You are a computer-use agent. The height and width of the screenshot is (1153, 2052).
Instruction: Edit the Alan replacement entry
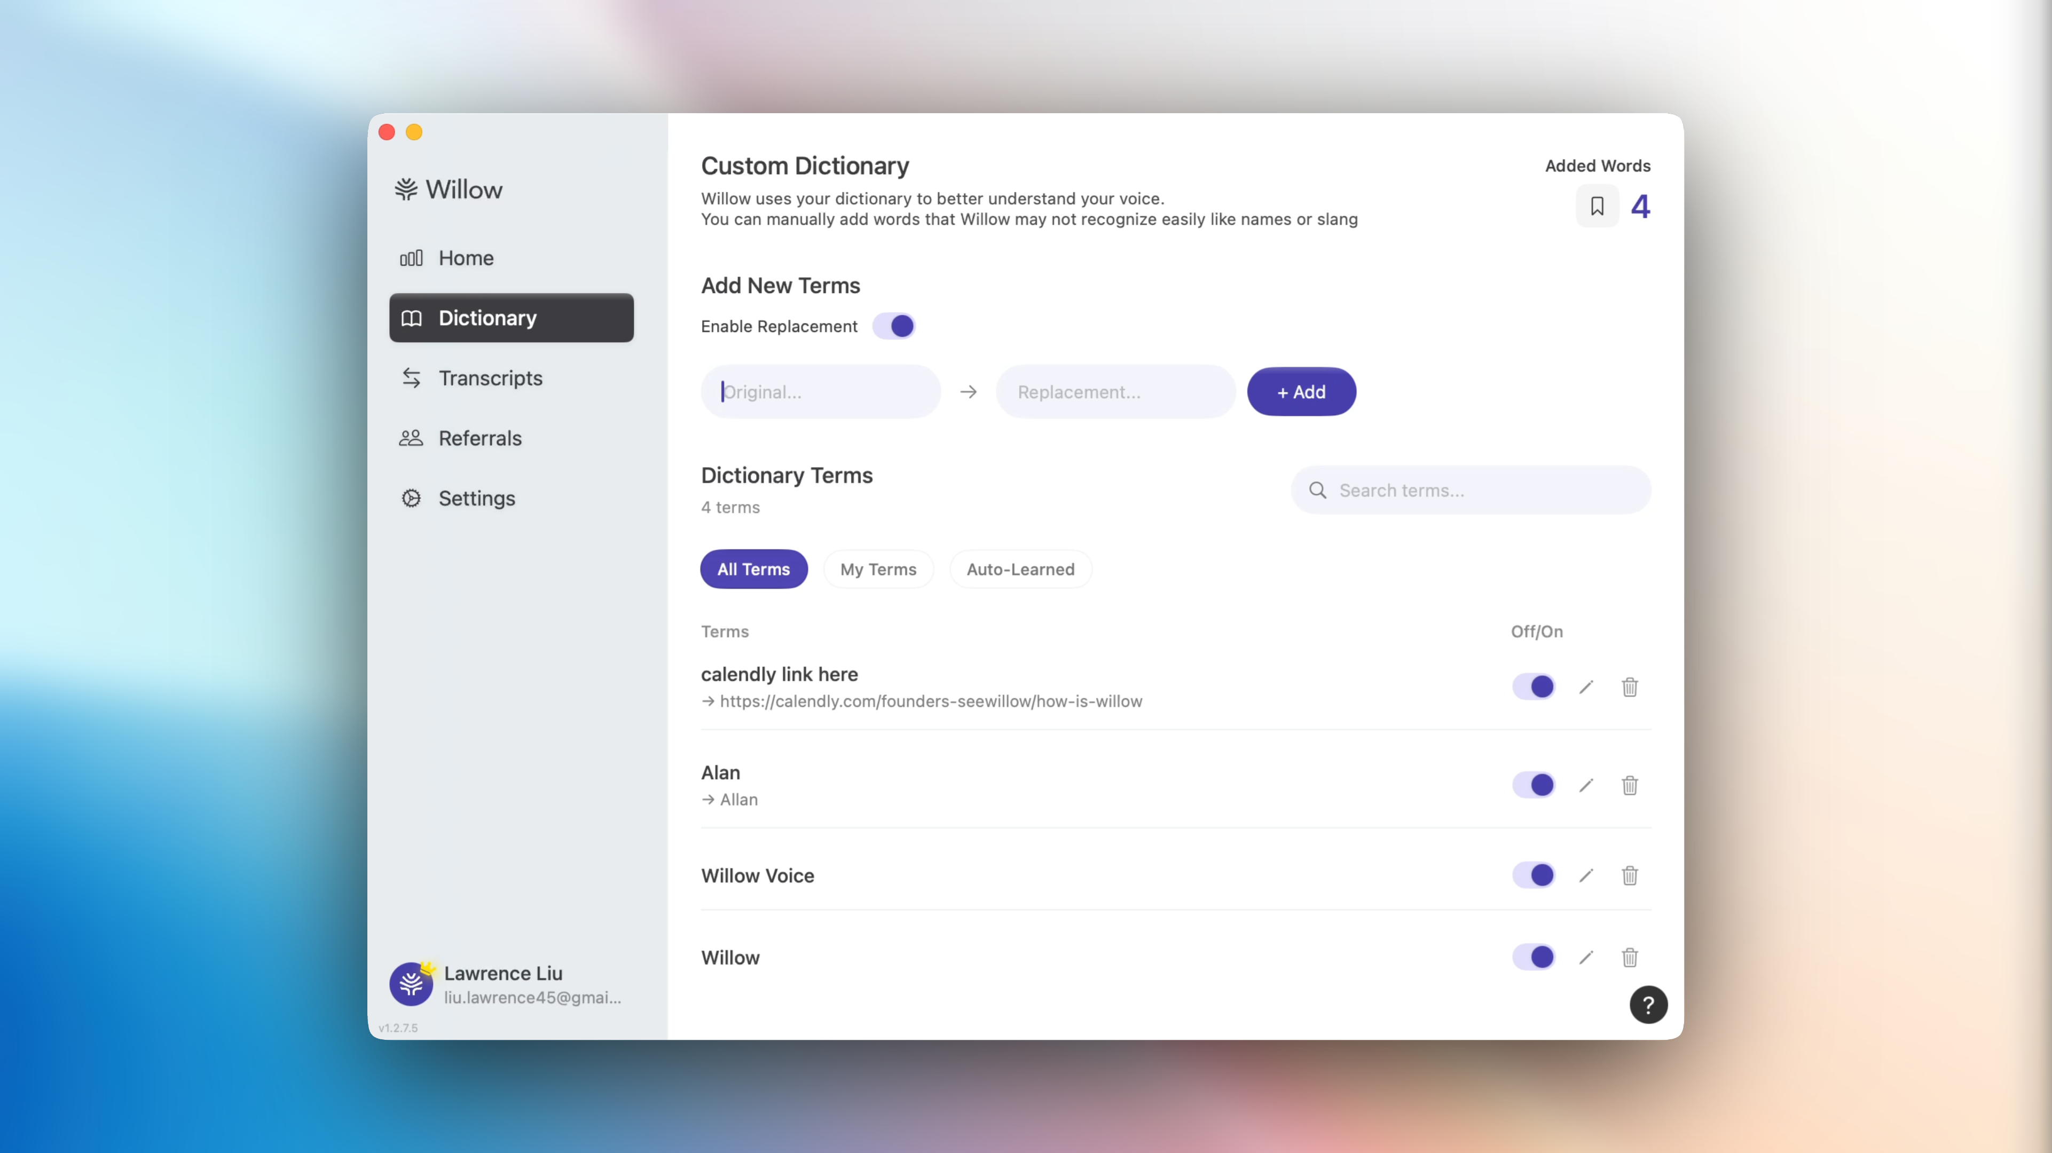(1586, 785)
